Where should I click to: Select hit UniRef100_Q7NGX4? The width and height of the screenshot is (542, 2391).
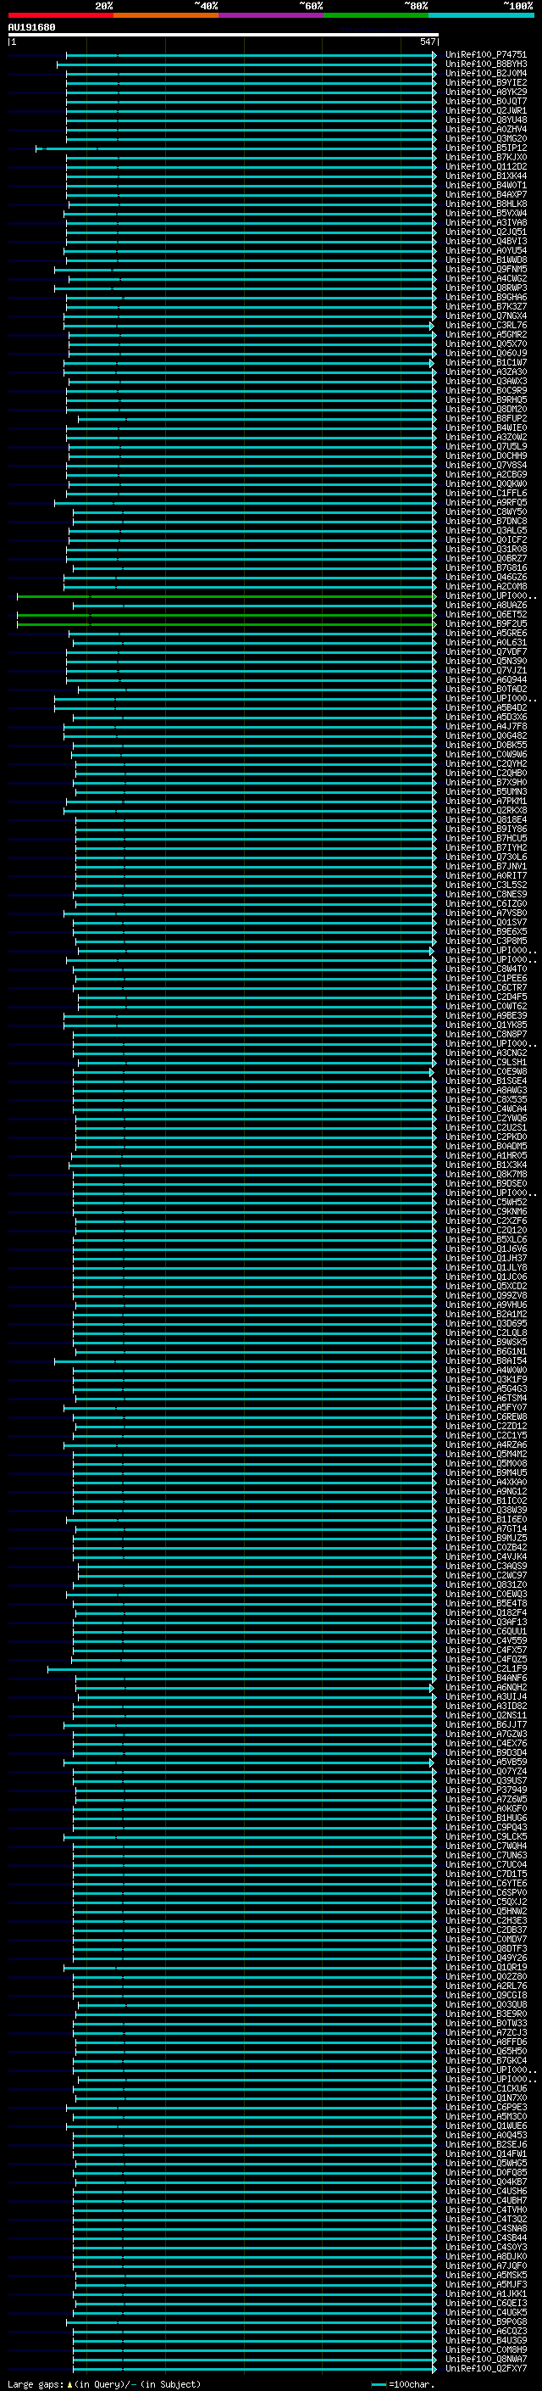point(485,316)
